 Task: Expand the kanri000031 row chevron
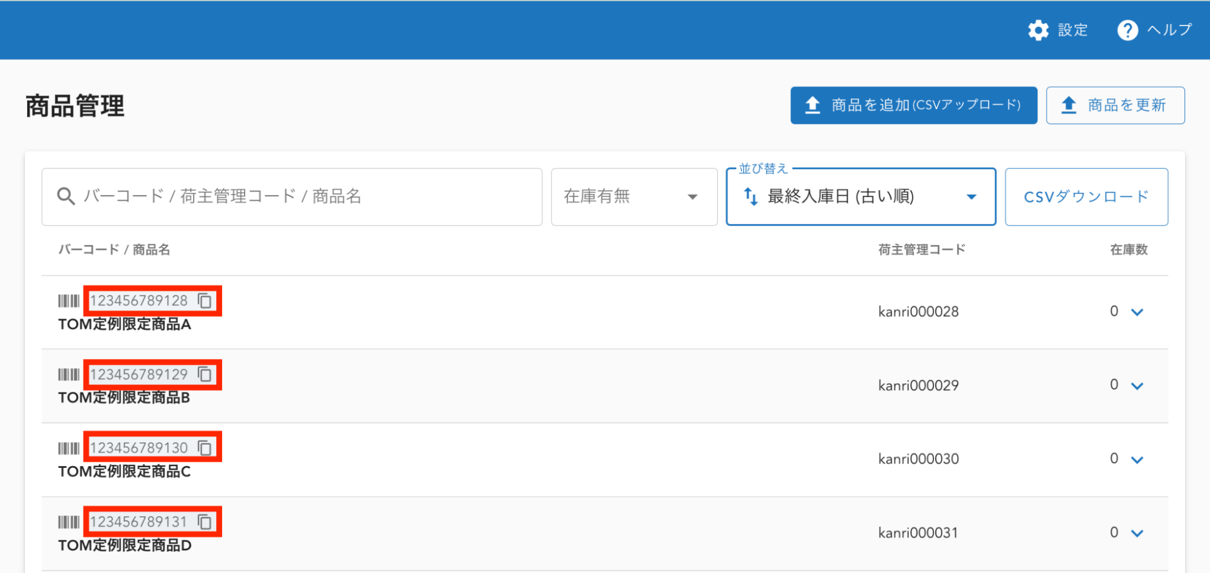(1137, 534)
